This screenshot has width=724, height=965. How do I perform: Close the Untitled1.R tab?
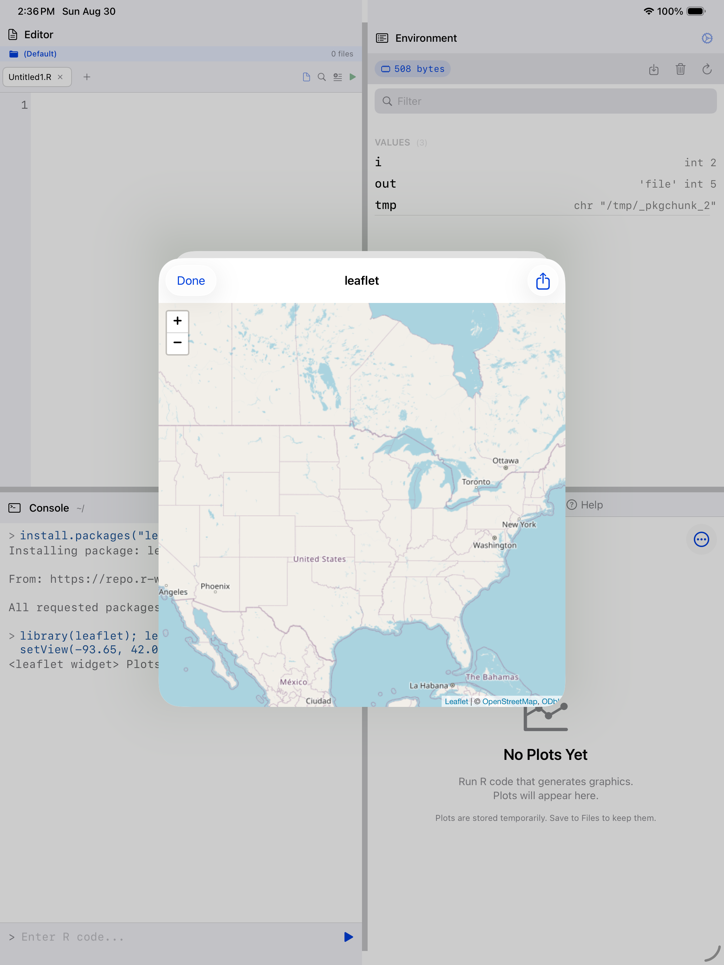(60, 77)
